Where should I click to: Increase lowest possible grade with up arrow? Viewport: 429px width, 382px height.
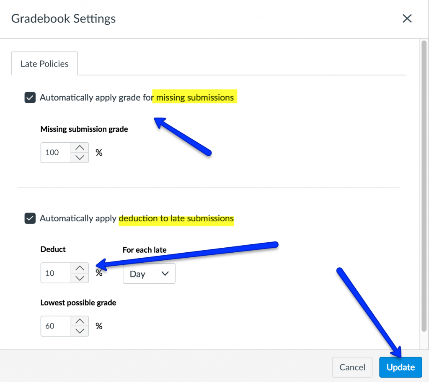pyautogui.click(x=80, y=321)
